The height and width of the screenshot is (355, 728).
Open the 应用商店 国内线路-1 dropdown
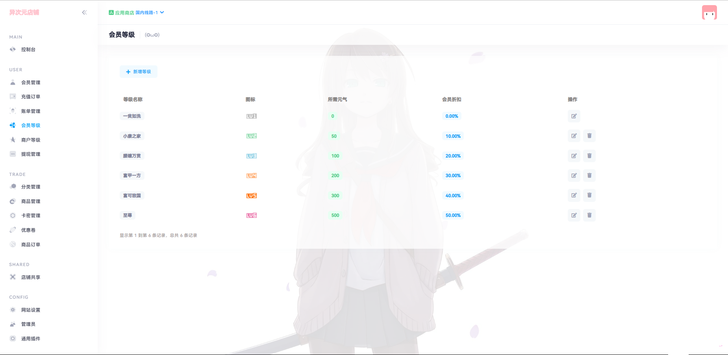(136, 13)
